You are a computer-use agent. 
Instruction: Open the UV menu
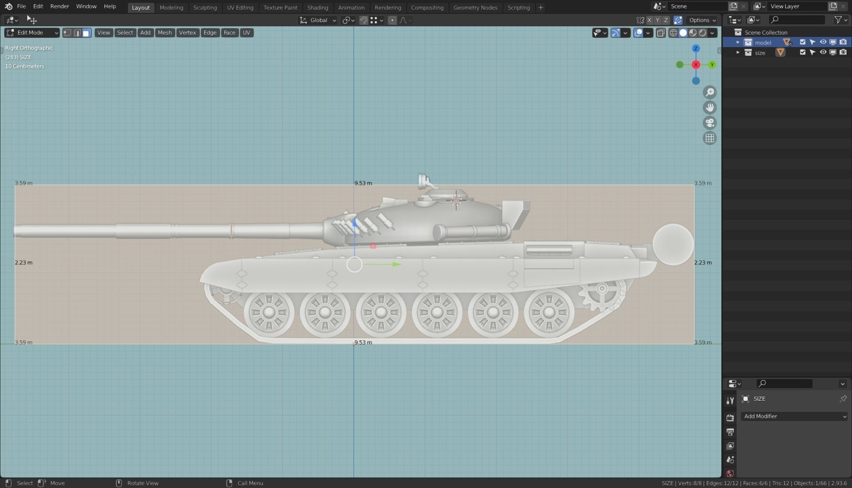click(246, 33)
